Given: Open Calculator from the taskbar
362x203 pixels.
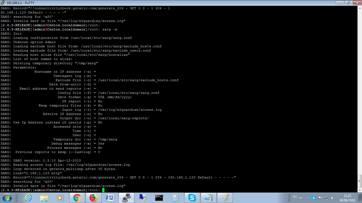Looking at the screenshot, I should pos(175,198).
